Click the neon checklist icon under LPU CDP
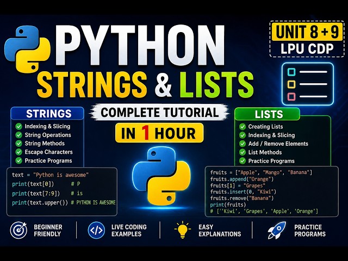 (x=308, y=84)
